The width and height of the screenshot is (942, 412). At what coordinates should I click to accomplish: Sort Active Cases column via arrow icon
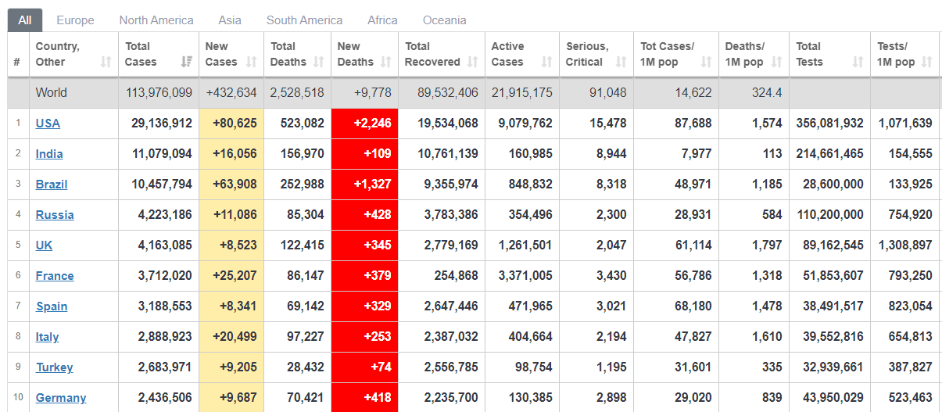click(x=547, y=62)
